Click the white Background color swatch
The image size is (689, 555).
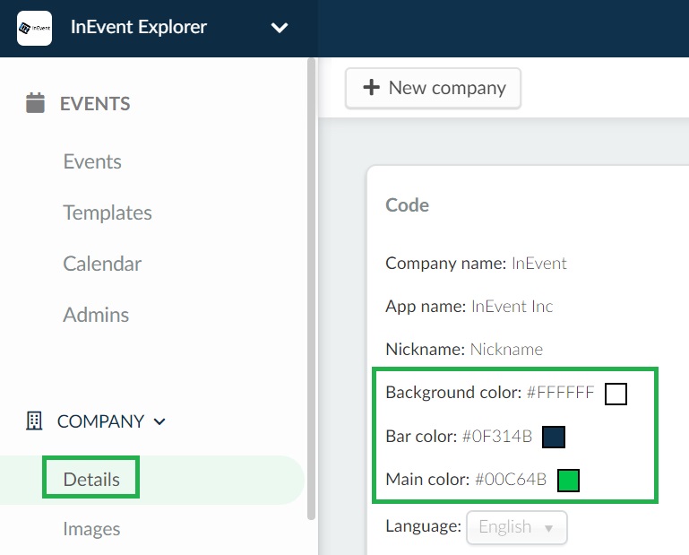click(616, 394)
